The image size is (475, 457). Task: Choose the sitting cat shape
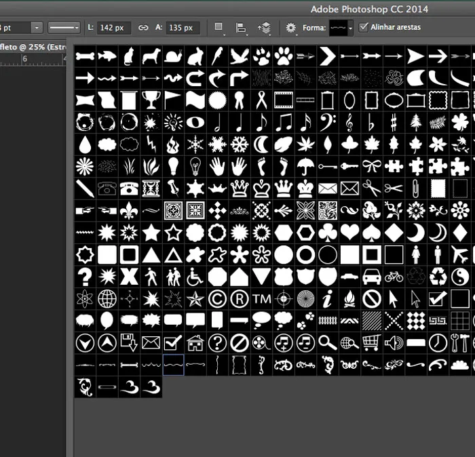point(130,56)
